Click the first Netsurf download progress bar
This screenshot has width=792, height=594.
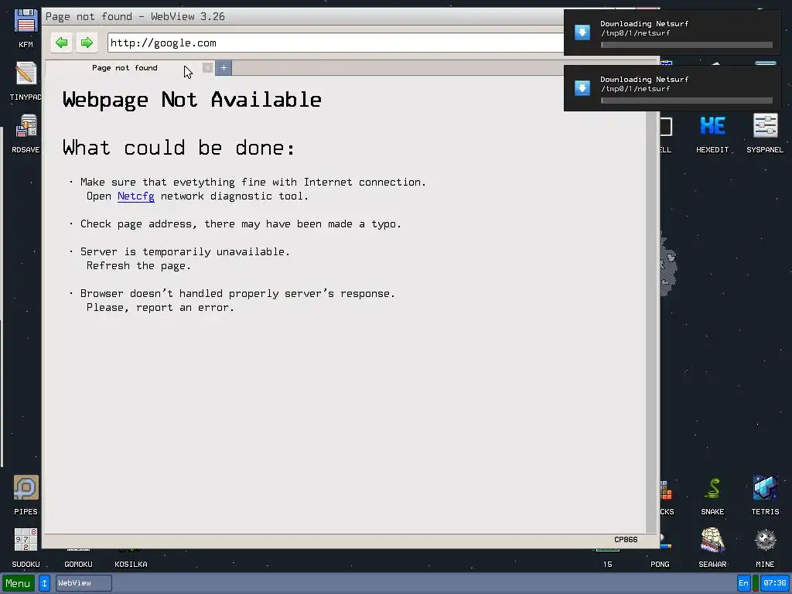687,45
